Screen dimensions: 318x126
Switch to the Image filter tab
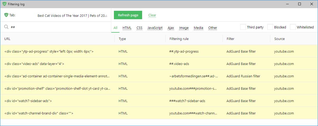click(x=184, y=28)
